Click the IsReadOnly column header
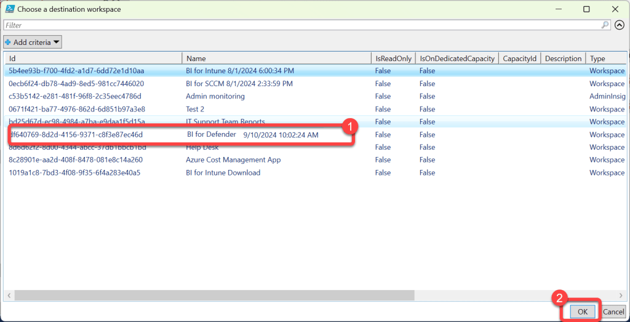The width and height of the screenshot is (630, 322). (393, 58)
